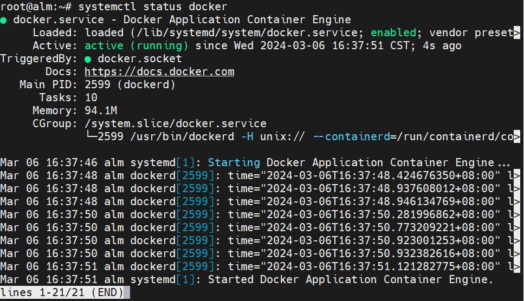Click the 'lines 1-21/21 (END)' pager status

click(62, 293)
